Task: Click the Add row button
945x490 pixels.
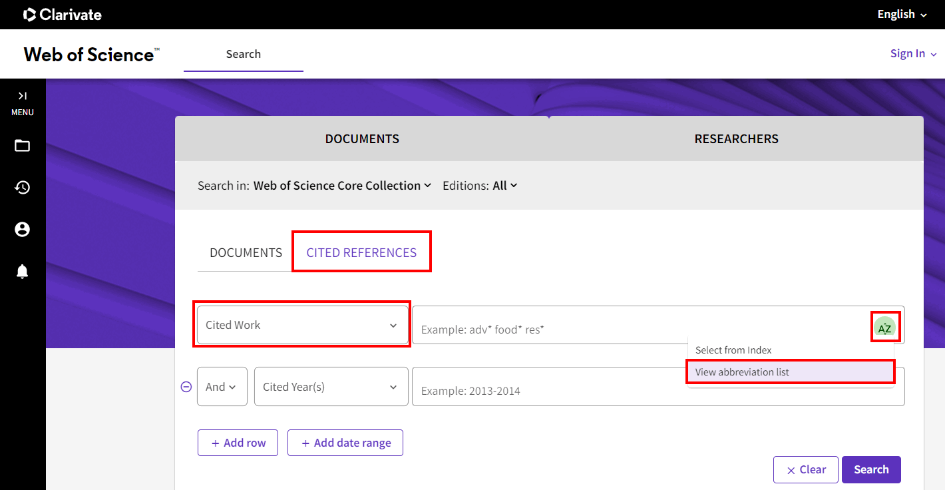Action: pos(238,443)
